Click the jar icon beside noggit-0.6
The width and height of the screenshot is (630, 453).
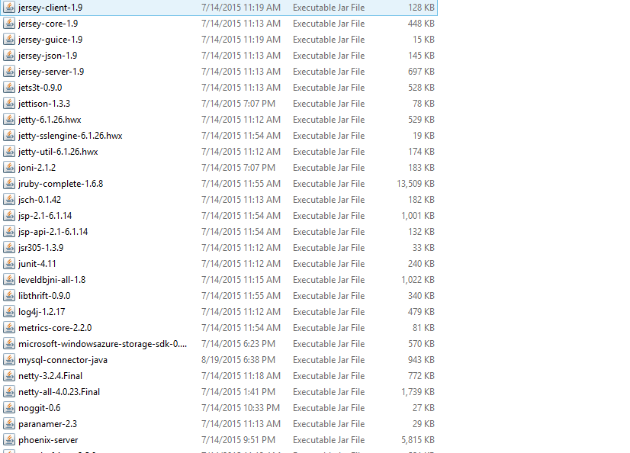coord(9,407)
